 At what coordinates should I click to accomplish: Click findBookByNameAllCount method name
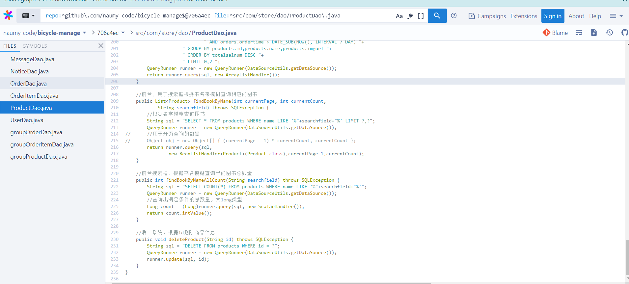pyautogui.click(x=196, y=180)
